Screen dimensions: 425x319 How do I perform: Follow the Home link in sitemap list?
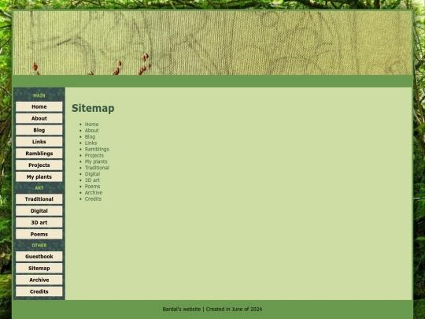[91, 124]
